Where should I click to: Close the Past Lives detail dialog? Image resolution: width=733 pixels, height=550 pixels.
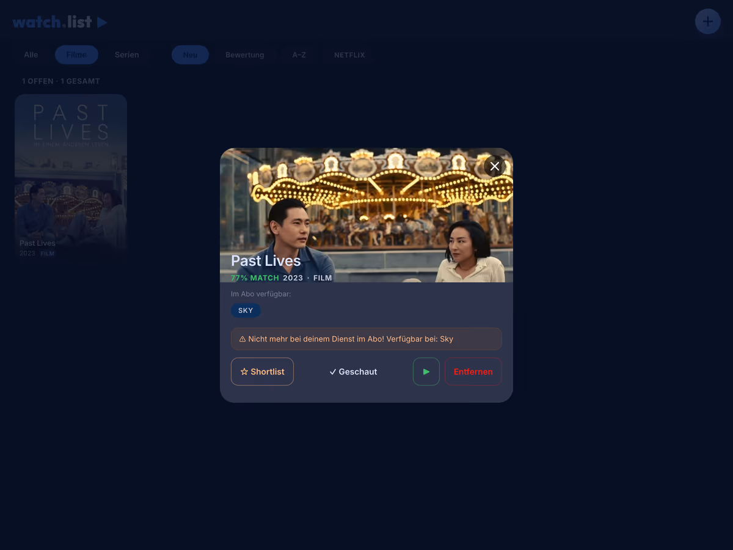click(x=495, y=166)
